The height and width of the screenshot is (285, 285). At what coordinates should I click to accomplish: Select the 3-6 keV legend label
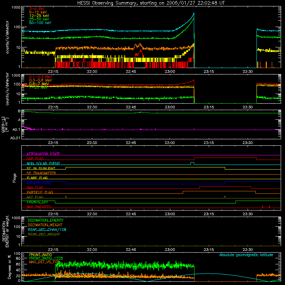(x=37, y=9)
